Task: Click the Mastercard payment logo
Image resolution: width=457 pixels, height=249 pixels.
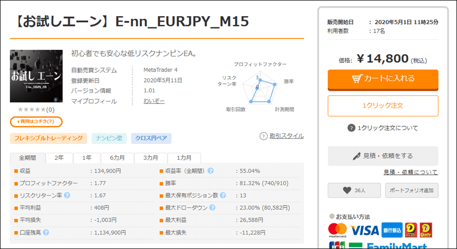Action: (338, 230)
